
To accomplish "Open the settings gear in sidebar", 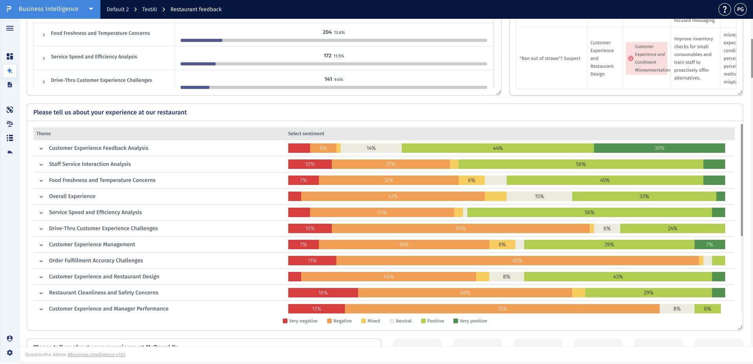I will 10,353.
